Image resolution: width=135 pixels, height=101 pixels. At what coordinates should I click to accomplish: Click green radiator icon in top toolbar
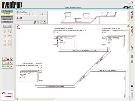click(41, 22)
